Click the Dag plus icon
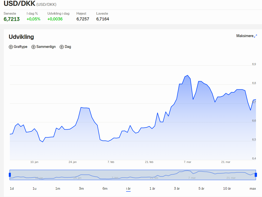The width and height of the screenshot is (262, 197). 62,47
